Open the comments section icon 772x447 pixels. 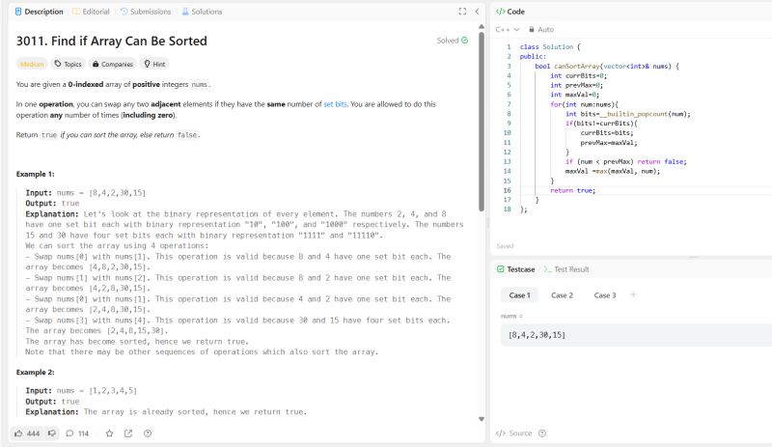(x=70, y=433)
